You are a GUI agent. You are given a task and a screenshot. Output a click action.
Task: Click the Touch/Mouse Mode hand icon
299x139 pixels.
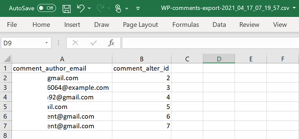click(x=118, y=8)
